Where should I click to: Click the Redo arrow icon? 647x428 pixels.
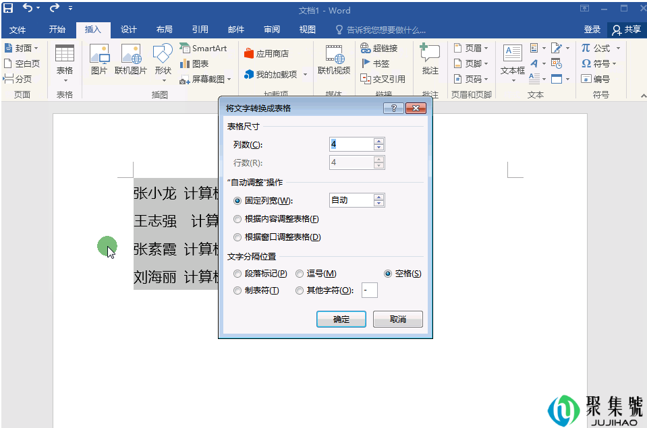pos(55,7)
